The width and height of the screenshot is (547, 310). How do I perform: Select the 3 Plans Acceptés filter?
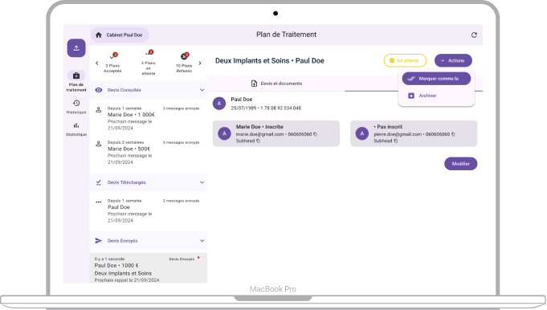(x=112, y=63)
